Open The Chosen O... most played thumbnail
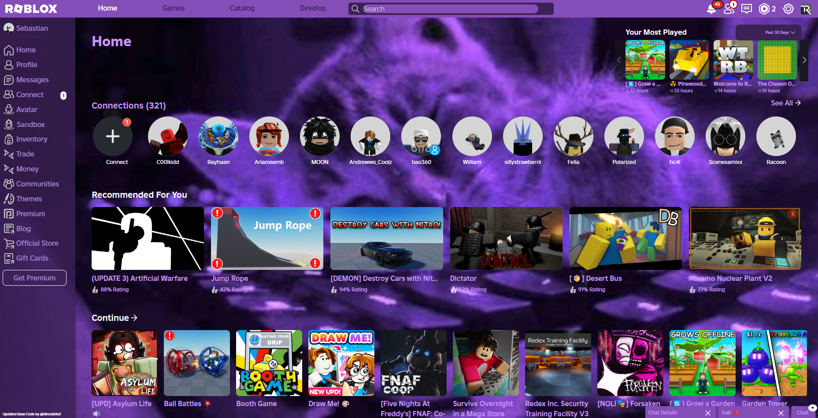This screenshot has height=418, width=818. point(777,60)
